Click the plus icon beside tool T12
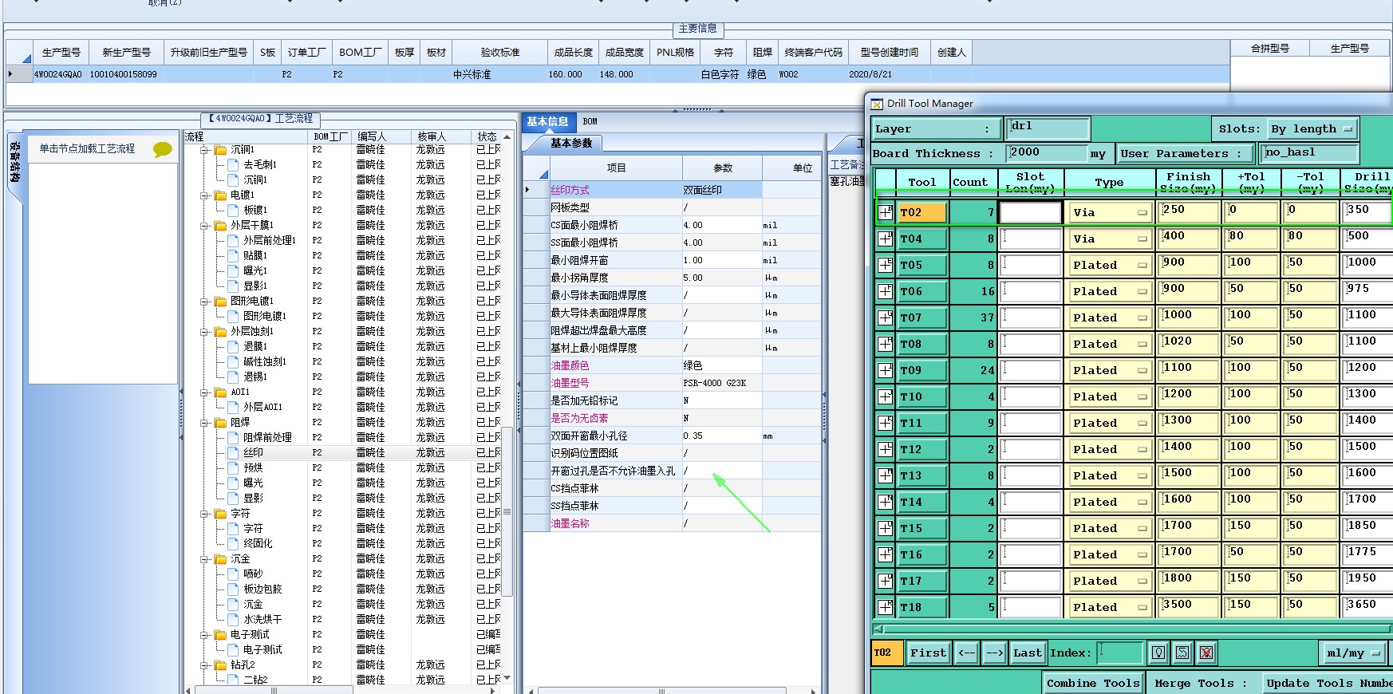 (885, 449)
